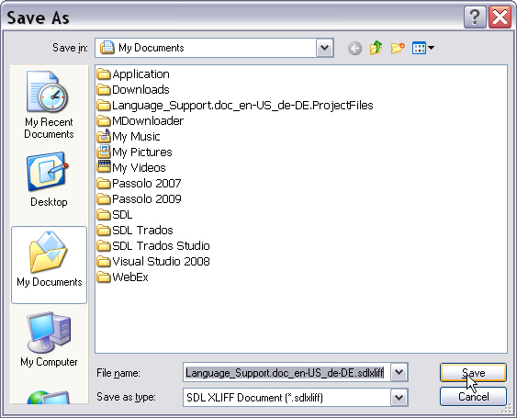The height and width of the screenshot is (418, 517).
Task: Select My Documents in places bar
Action: point(49,265)
